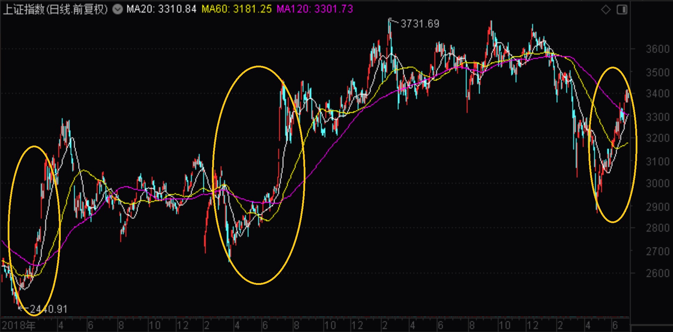This screenshot has height=332, width=673.
Task: Click the MA60: 3181.25 indicator label
Action: click(x=237, y=9)
